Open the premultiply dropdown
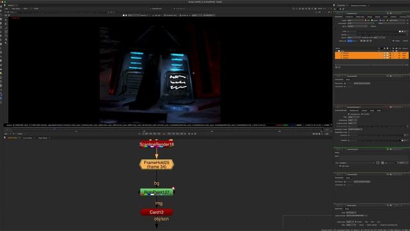This screenshot has height=231, width=410. pyautogui.click(x=361, y=23)
